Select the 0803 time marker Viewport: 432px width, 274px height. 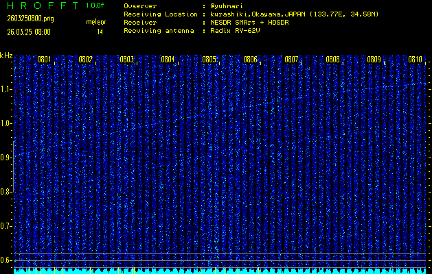(x=126, y=60)
